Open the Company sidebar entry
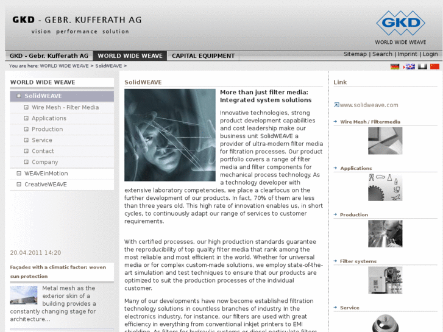The height and width of the screenshot is (332, 443). coord(44,162)
